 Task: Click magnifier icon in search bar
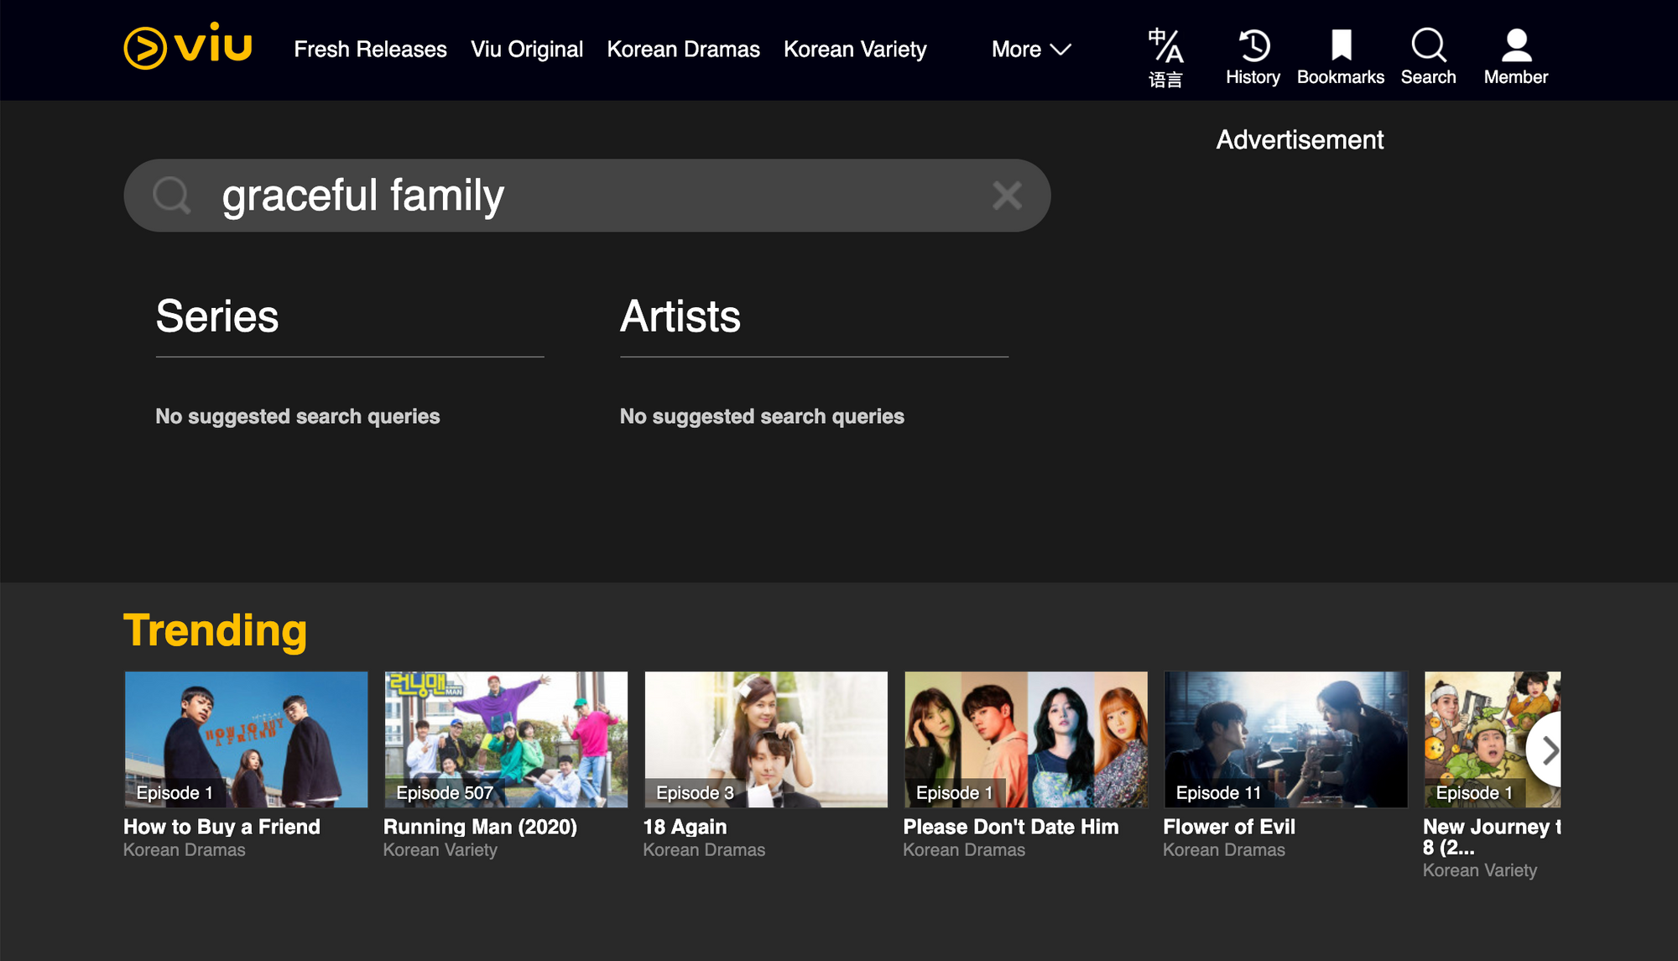171,196
